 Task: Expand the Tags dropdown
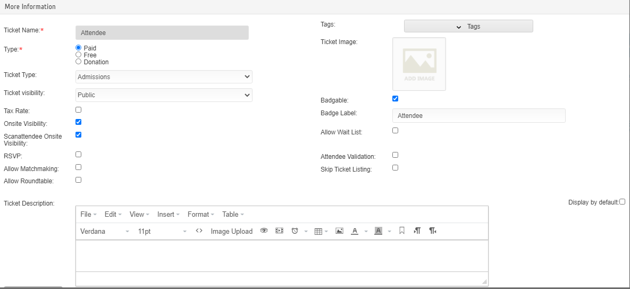[x=468, y=27]
